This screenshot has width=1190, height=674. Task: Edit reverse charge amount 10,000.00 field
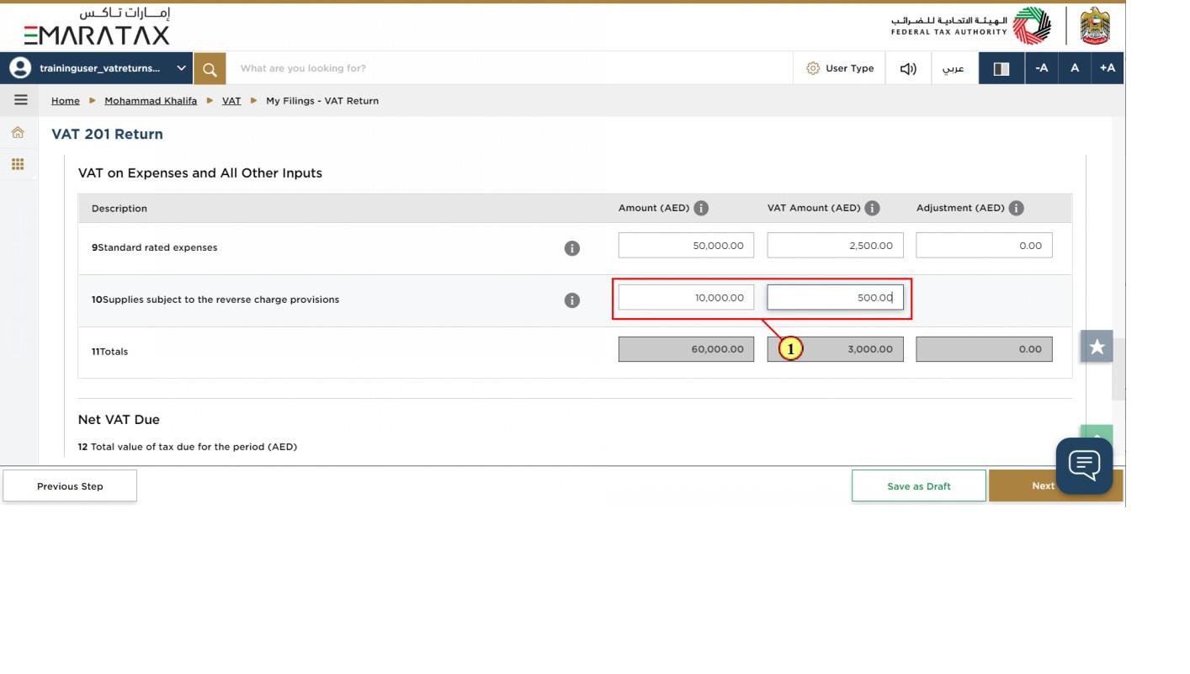point(686,297)
